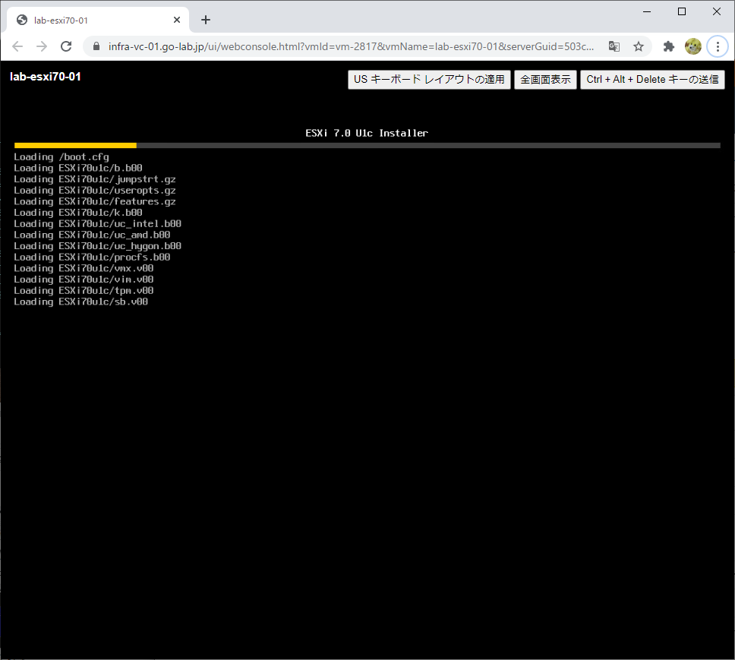Click the Loading jumpstrt.gz line
The width and height of the screenshot is (735, 660).
[95, 179]
